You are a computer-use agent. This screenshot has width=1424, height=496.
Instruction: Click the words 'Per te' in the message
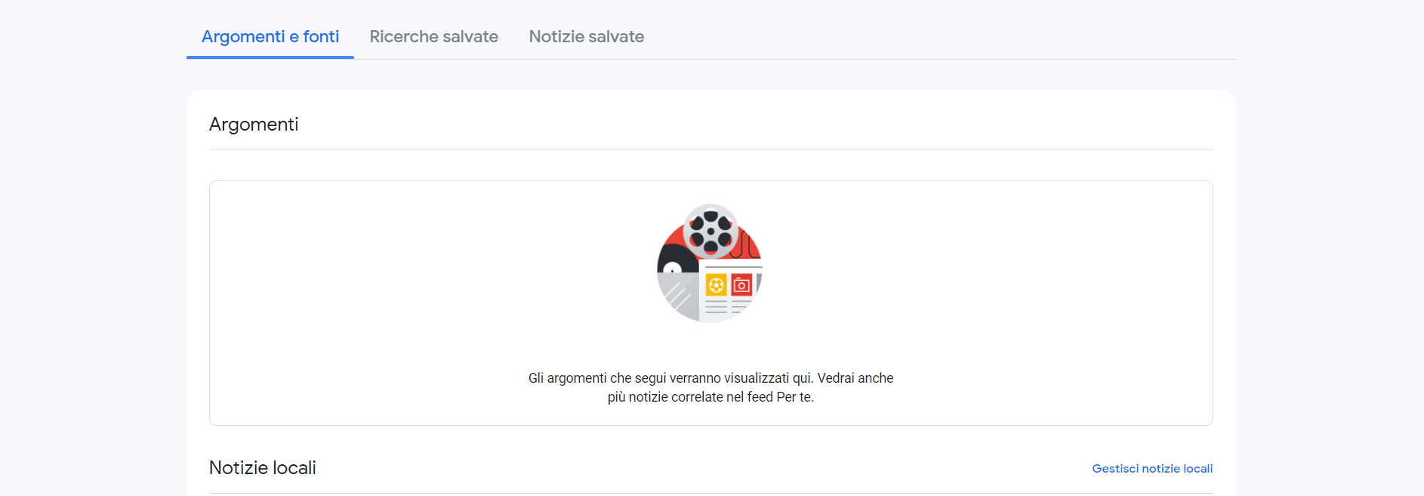point(793,397)
